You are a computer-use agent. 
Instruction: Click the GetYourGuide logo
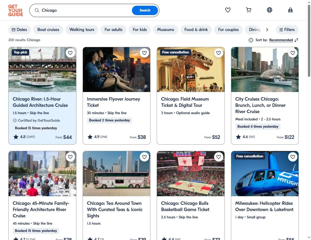coord(15,10)
